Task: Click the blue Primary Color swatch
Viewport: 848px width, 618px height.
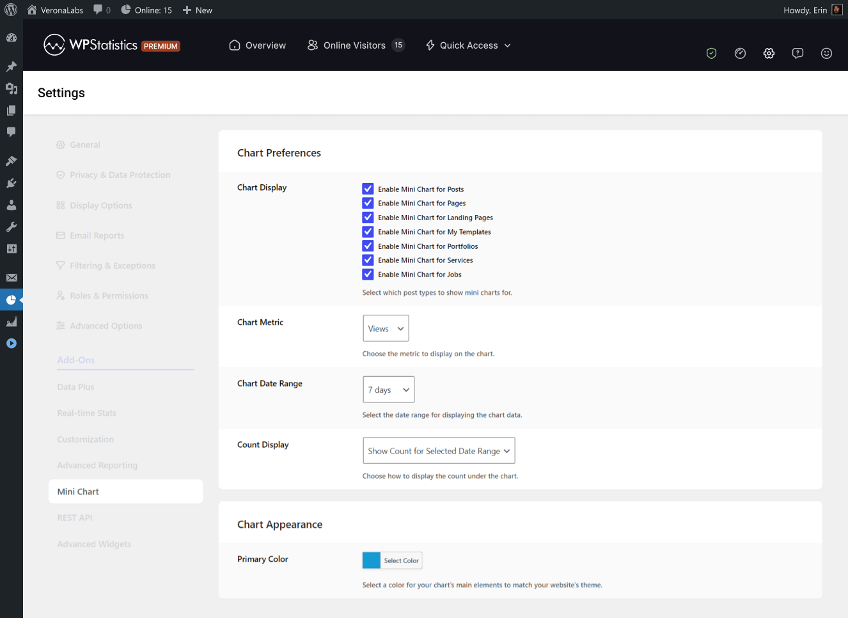Action: pos(372,560)
